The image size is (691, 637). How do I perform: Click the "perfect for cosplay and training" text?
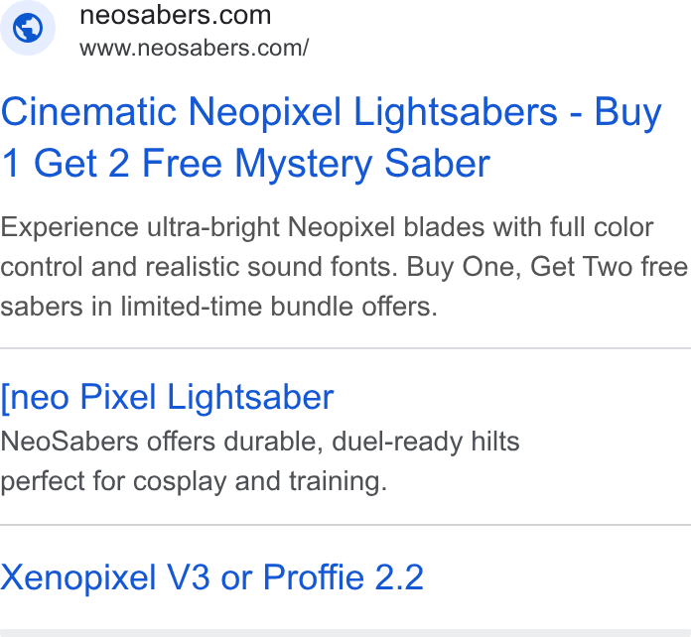tap(194, 481)
